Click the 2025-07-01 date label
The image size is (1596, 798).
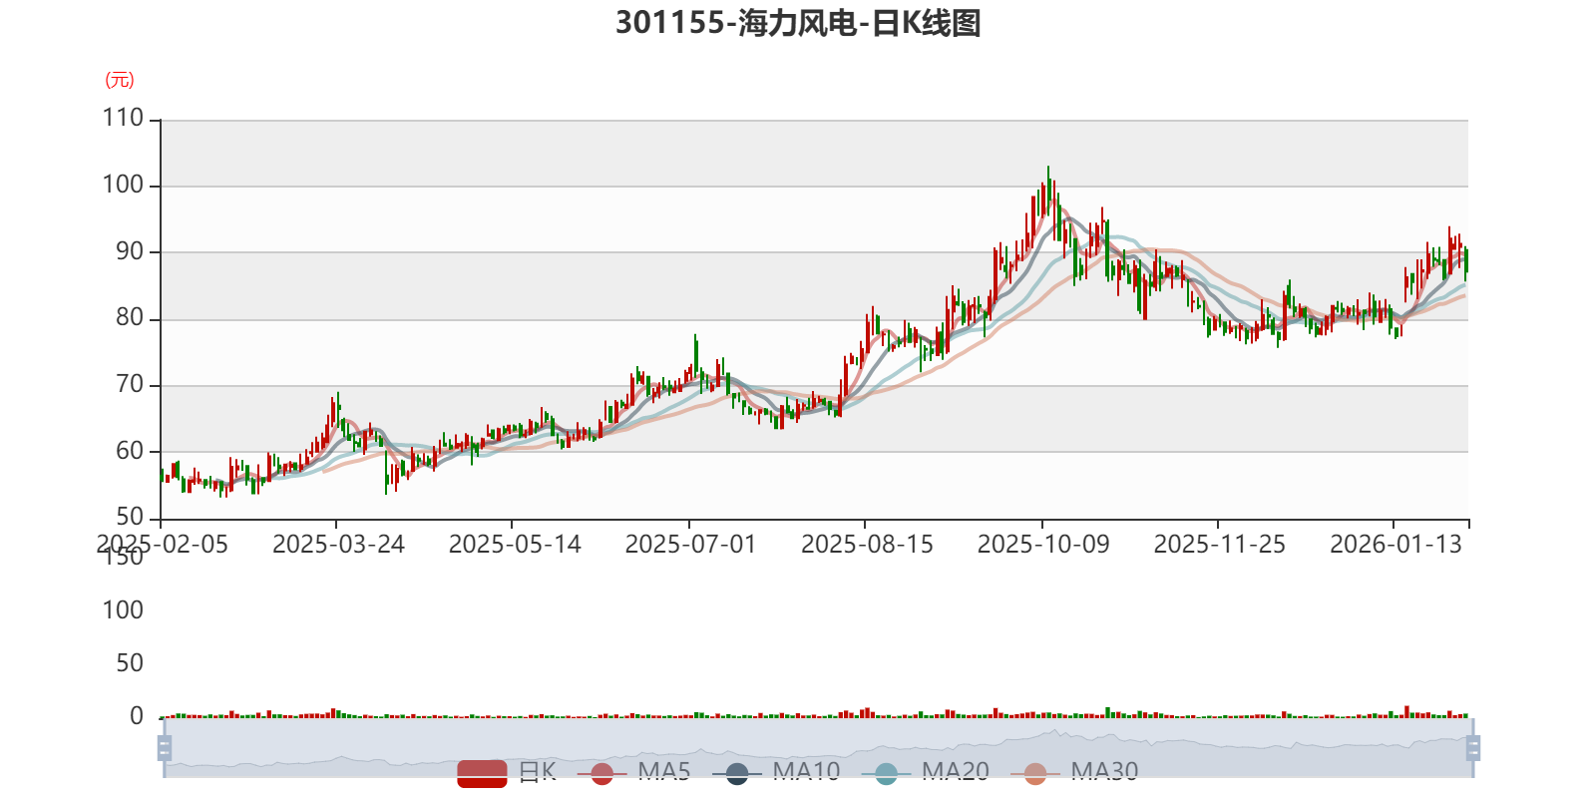click(690, 544)
